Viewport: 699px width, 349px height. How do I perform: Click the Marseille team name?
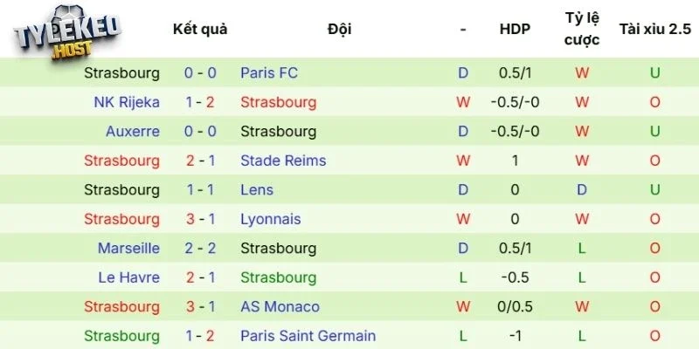(128, 248)
